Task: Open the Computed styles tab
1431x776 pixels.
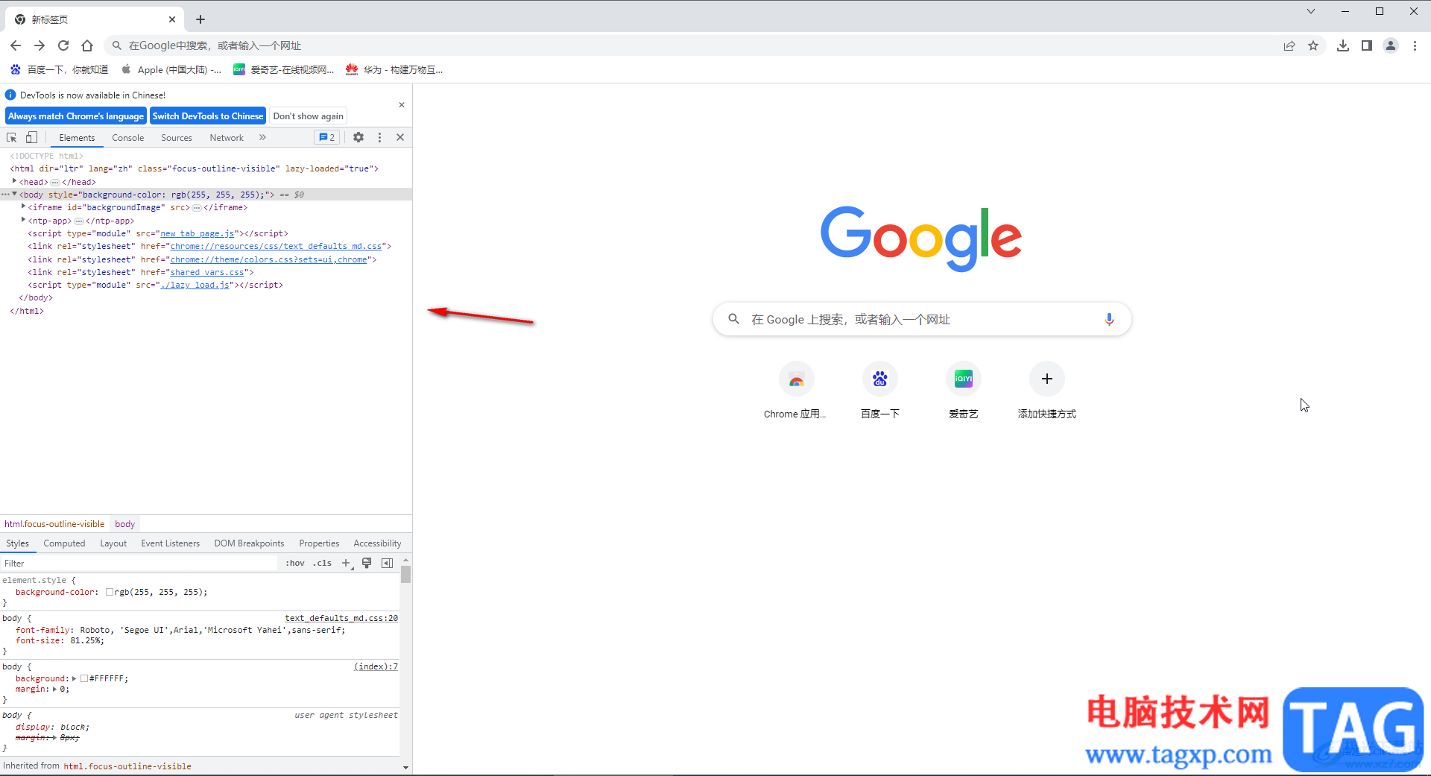Action: 64,543
